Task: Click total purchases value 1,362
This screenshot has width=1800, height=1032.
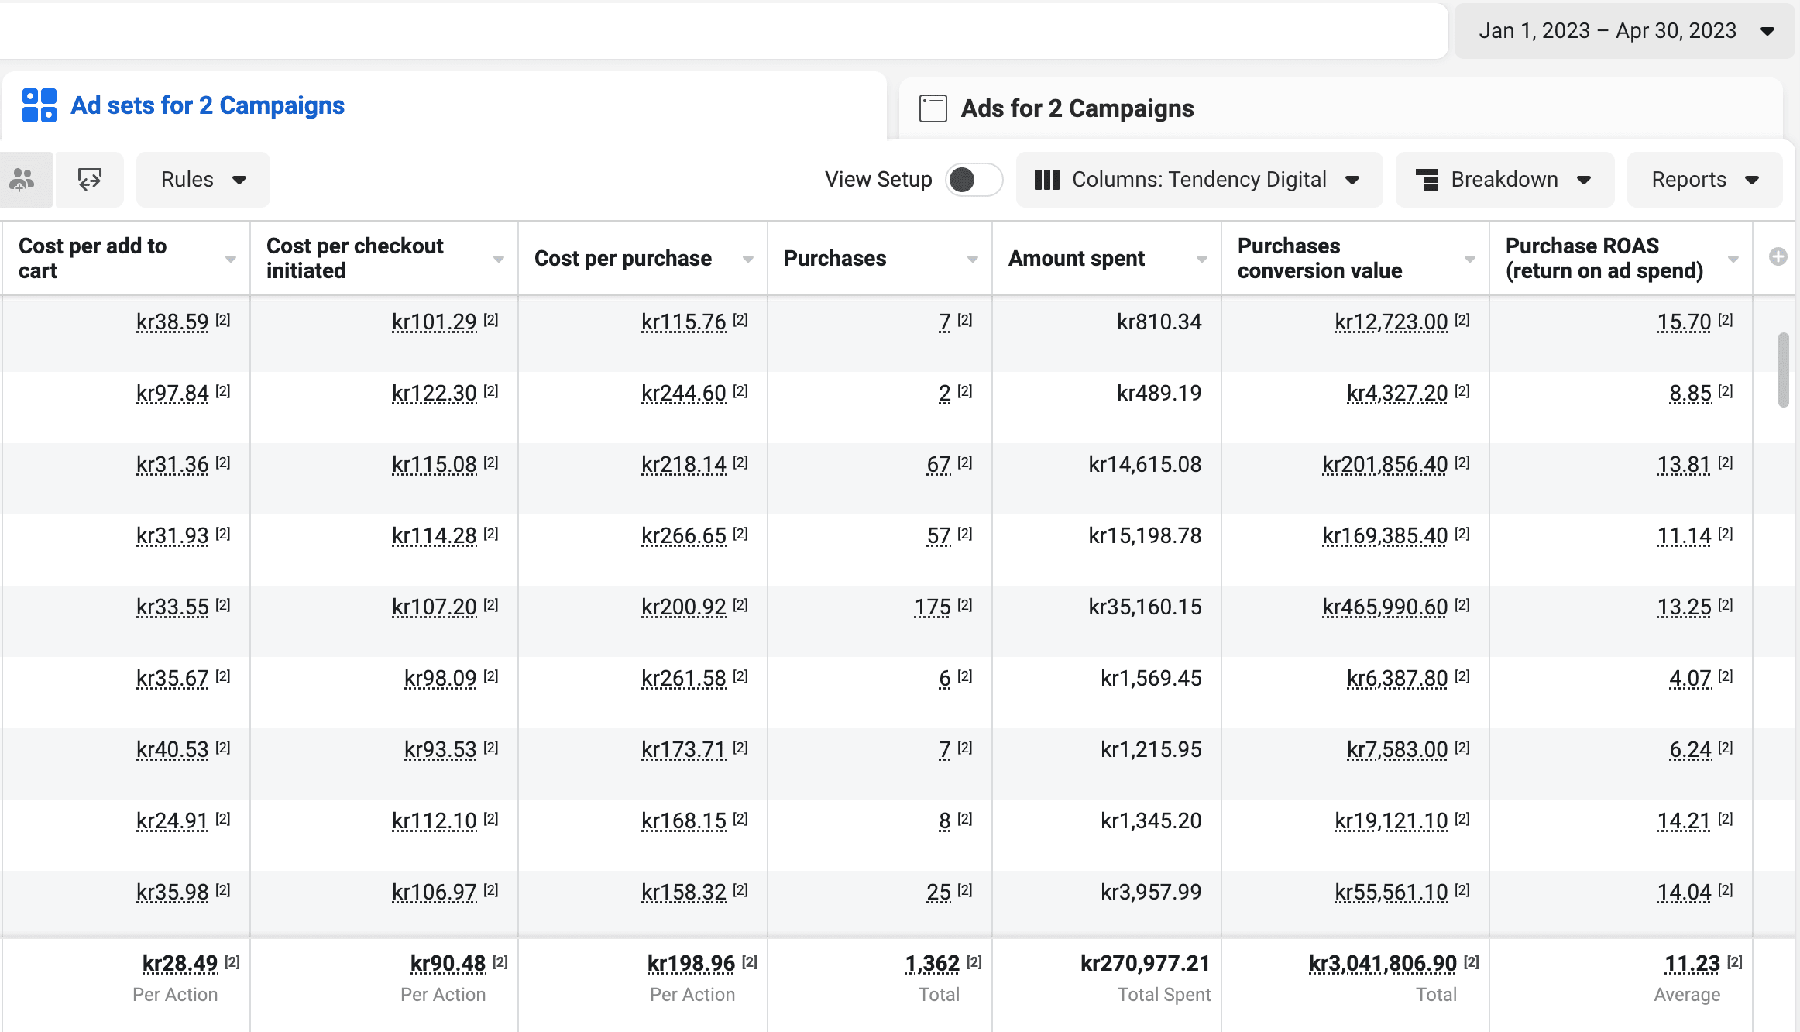Action: pyautogui.click(x=932, y=964)
